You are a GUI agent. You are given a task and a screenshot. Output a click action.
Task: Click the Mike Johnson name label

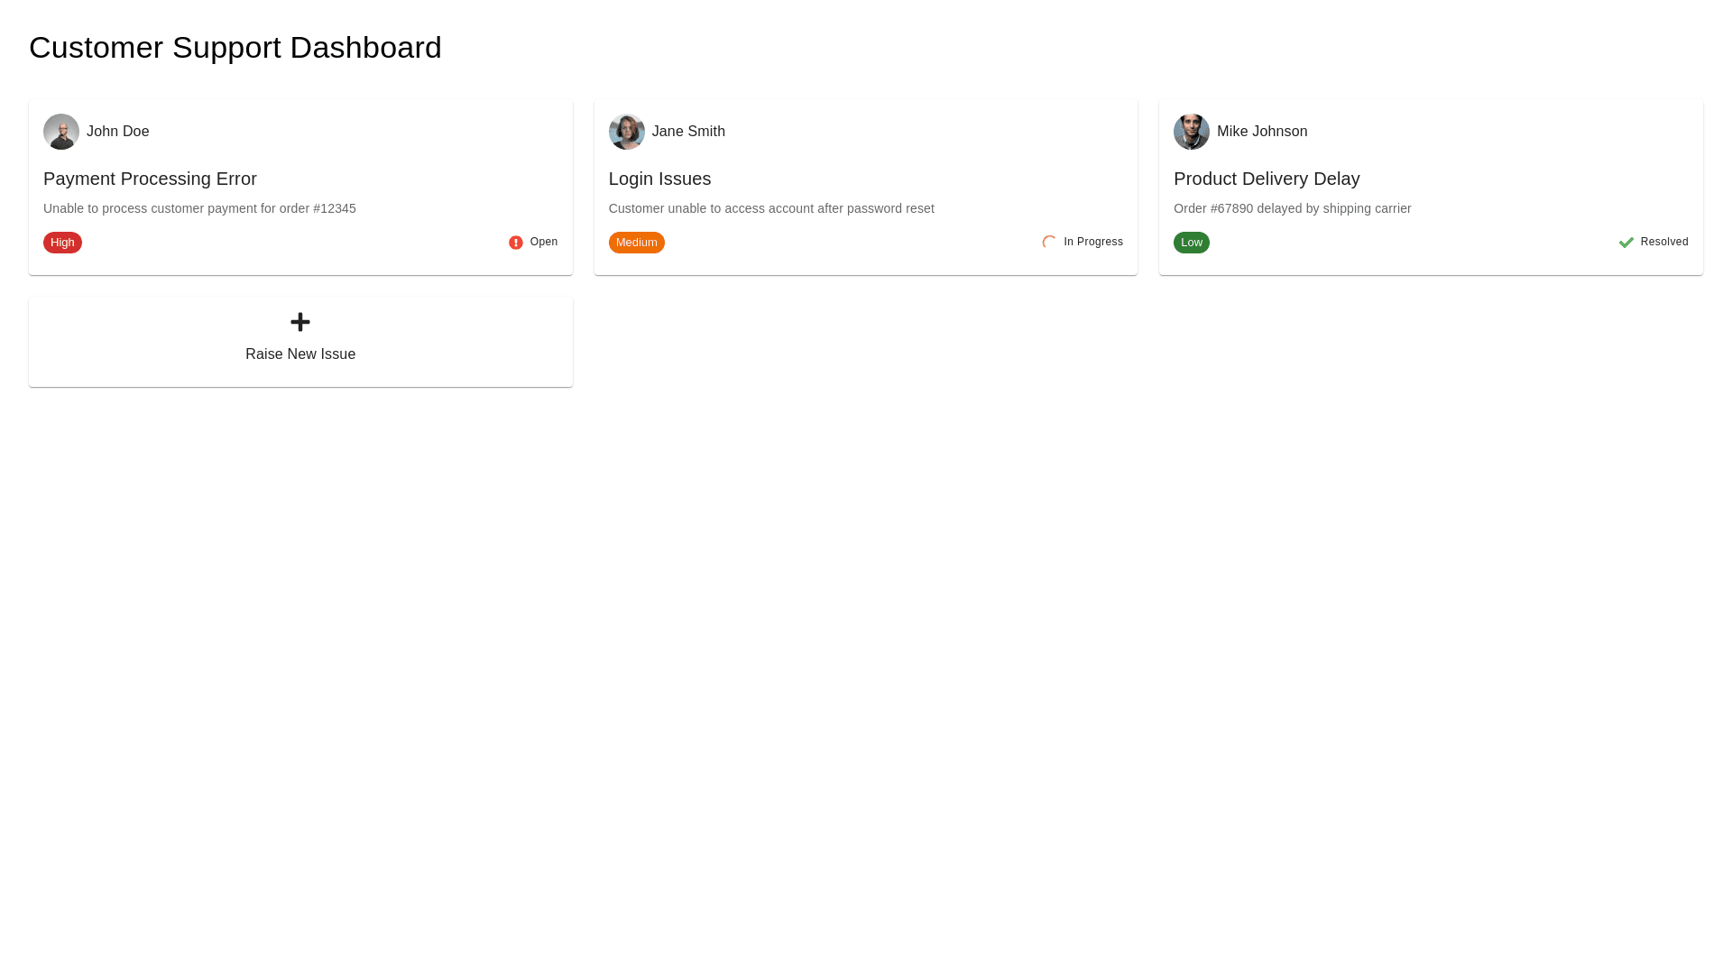(1261, 132)
